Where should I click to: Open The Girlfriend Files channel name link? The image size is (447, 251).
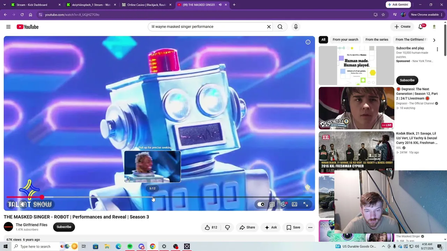click(x=31, y=225)
